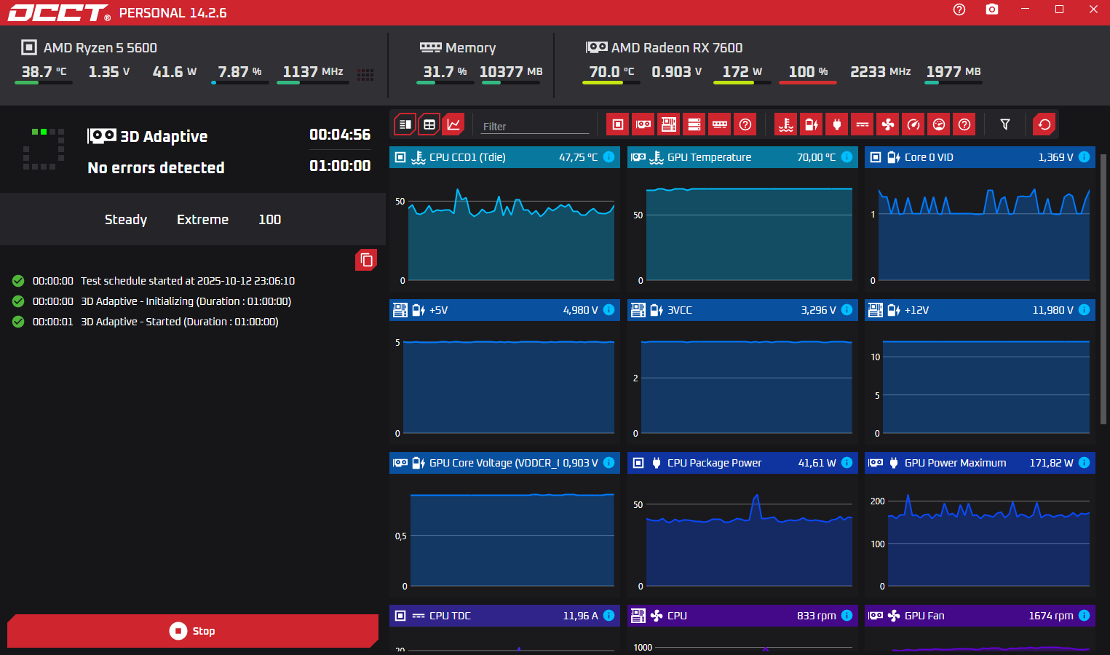Click the 3D Adaptive - Started log entry

[179, 322]
